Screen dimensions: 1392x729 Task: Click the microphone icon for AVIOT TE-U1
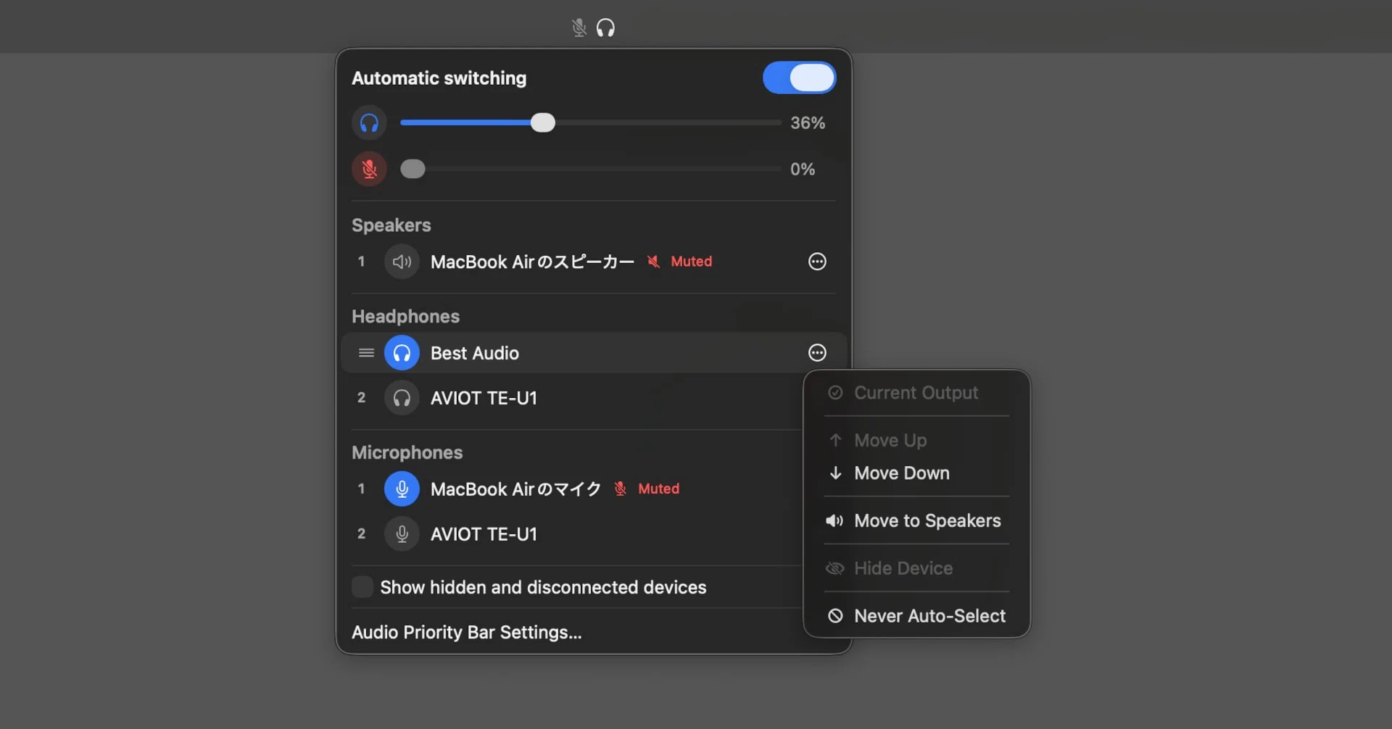tap(402, 534)
